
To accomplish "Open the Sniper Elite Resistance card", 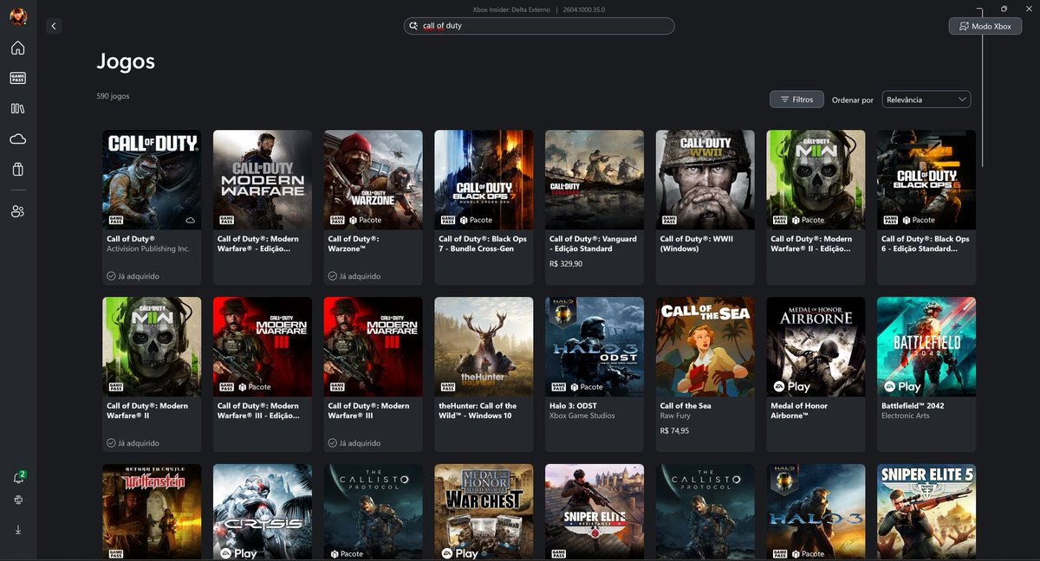I will (595, 513).
